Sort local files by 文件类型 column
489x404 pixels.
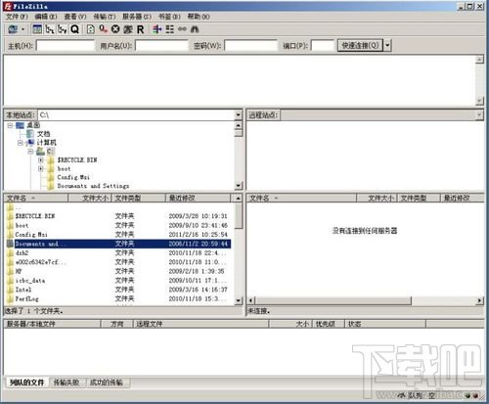[x=139, y=199]
